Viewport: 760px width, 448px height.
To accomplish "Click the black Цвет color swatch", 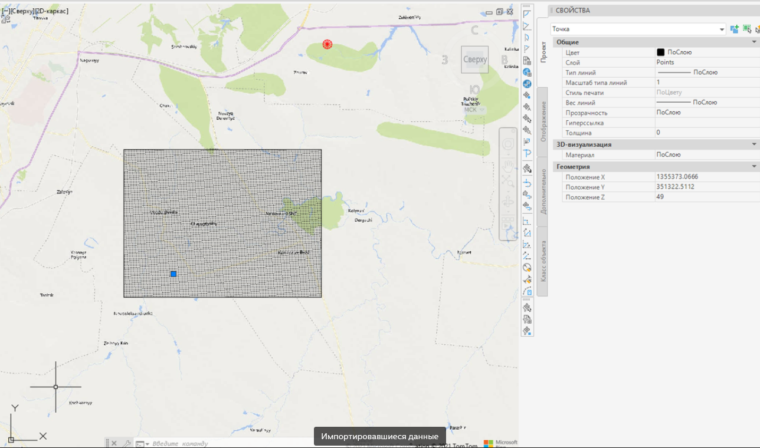I will [661, 52].
